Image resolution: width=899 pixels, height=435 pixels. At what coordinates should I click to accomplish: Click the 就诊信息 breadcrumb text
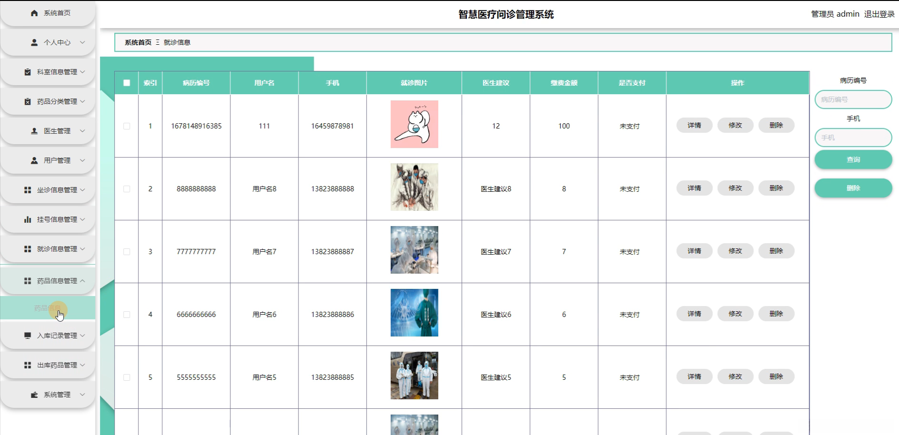point(177,42)
